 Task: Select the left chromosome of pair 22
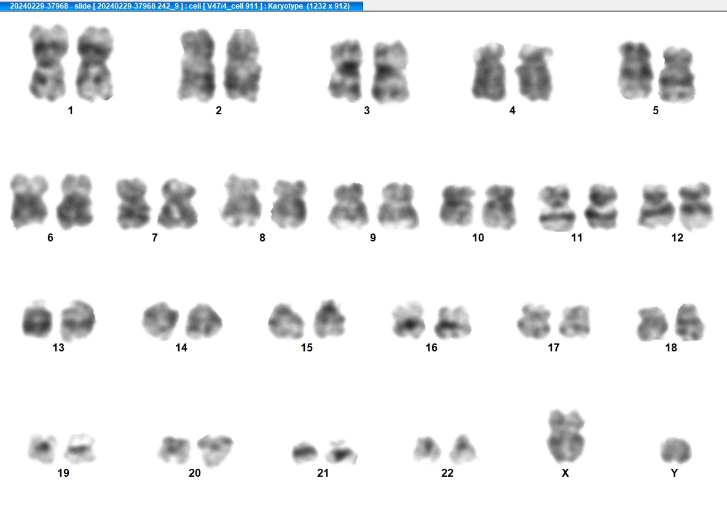pos(427,448)
